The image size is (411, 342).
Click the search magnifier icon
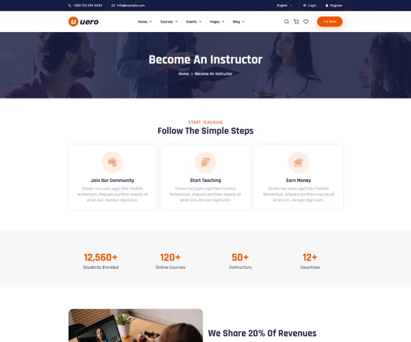point(286,22)
